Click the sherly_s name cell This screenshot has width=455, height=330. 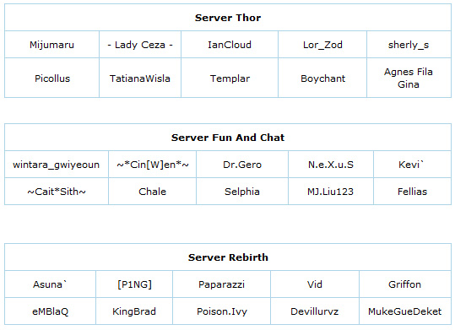click(x=409, y=45)
